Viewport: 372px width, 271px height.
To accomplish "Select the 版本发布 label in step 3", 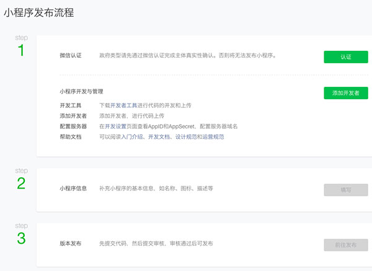I will pyautogui.click(x=70, y=243).
